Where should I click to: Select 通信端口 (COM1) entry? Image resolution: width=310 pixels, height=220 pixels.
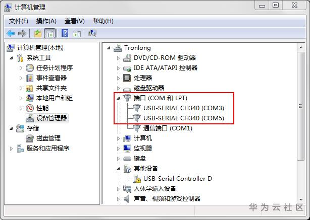pos(168,128)
